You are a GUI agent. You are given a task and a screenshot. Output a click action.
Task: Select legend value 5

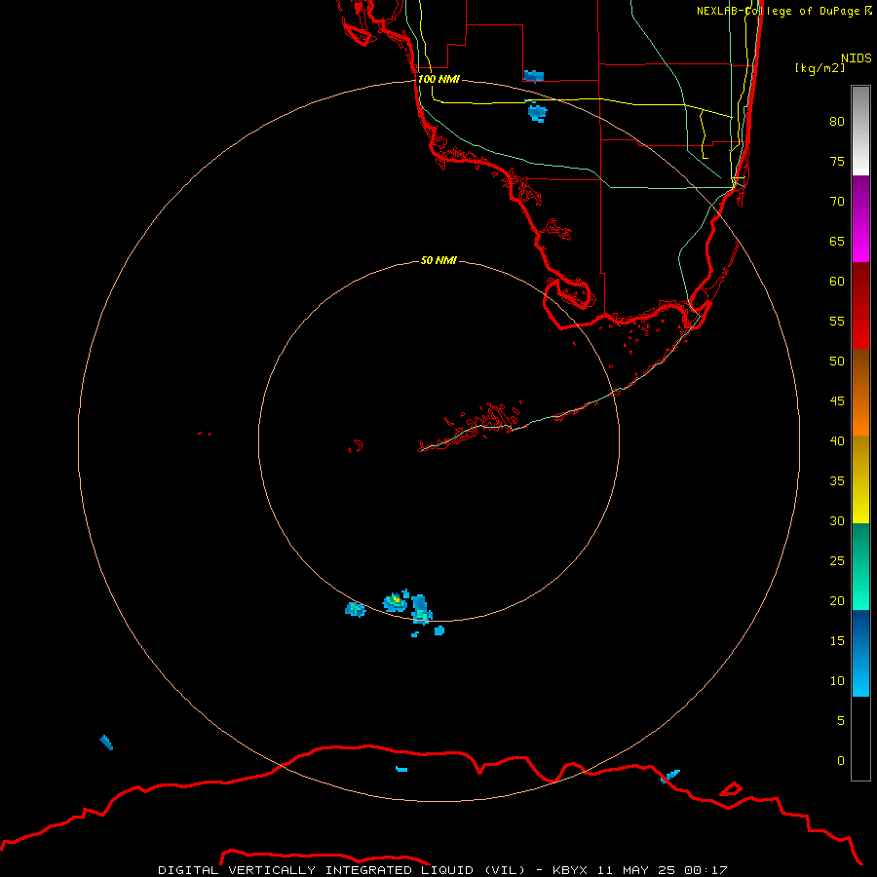tap(841, 720)
